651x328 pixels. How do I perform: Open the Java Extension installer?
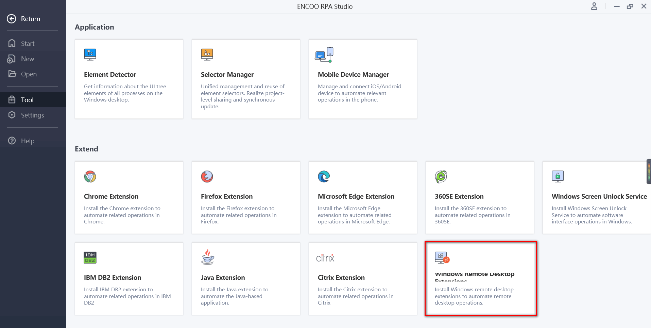pyautogui.click(x=245, y=278)
